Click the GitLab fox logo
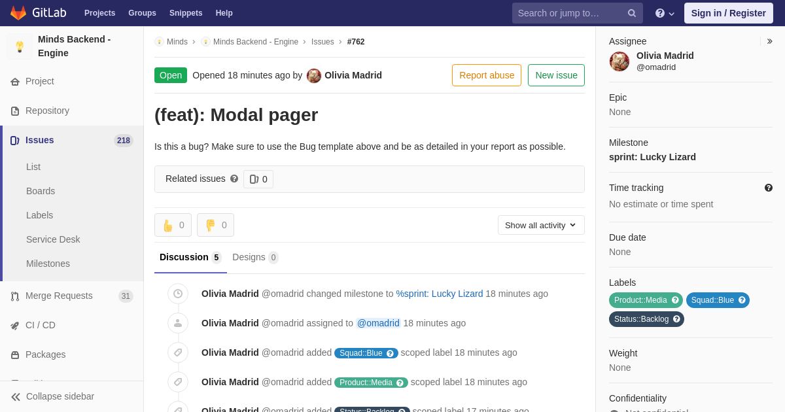 point(18,13)
